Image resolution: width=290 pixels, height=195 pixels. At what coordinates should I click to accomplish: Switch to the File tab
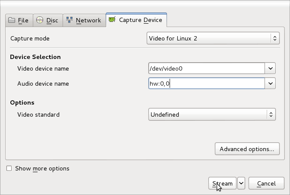pos(19,21)
